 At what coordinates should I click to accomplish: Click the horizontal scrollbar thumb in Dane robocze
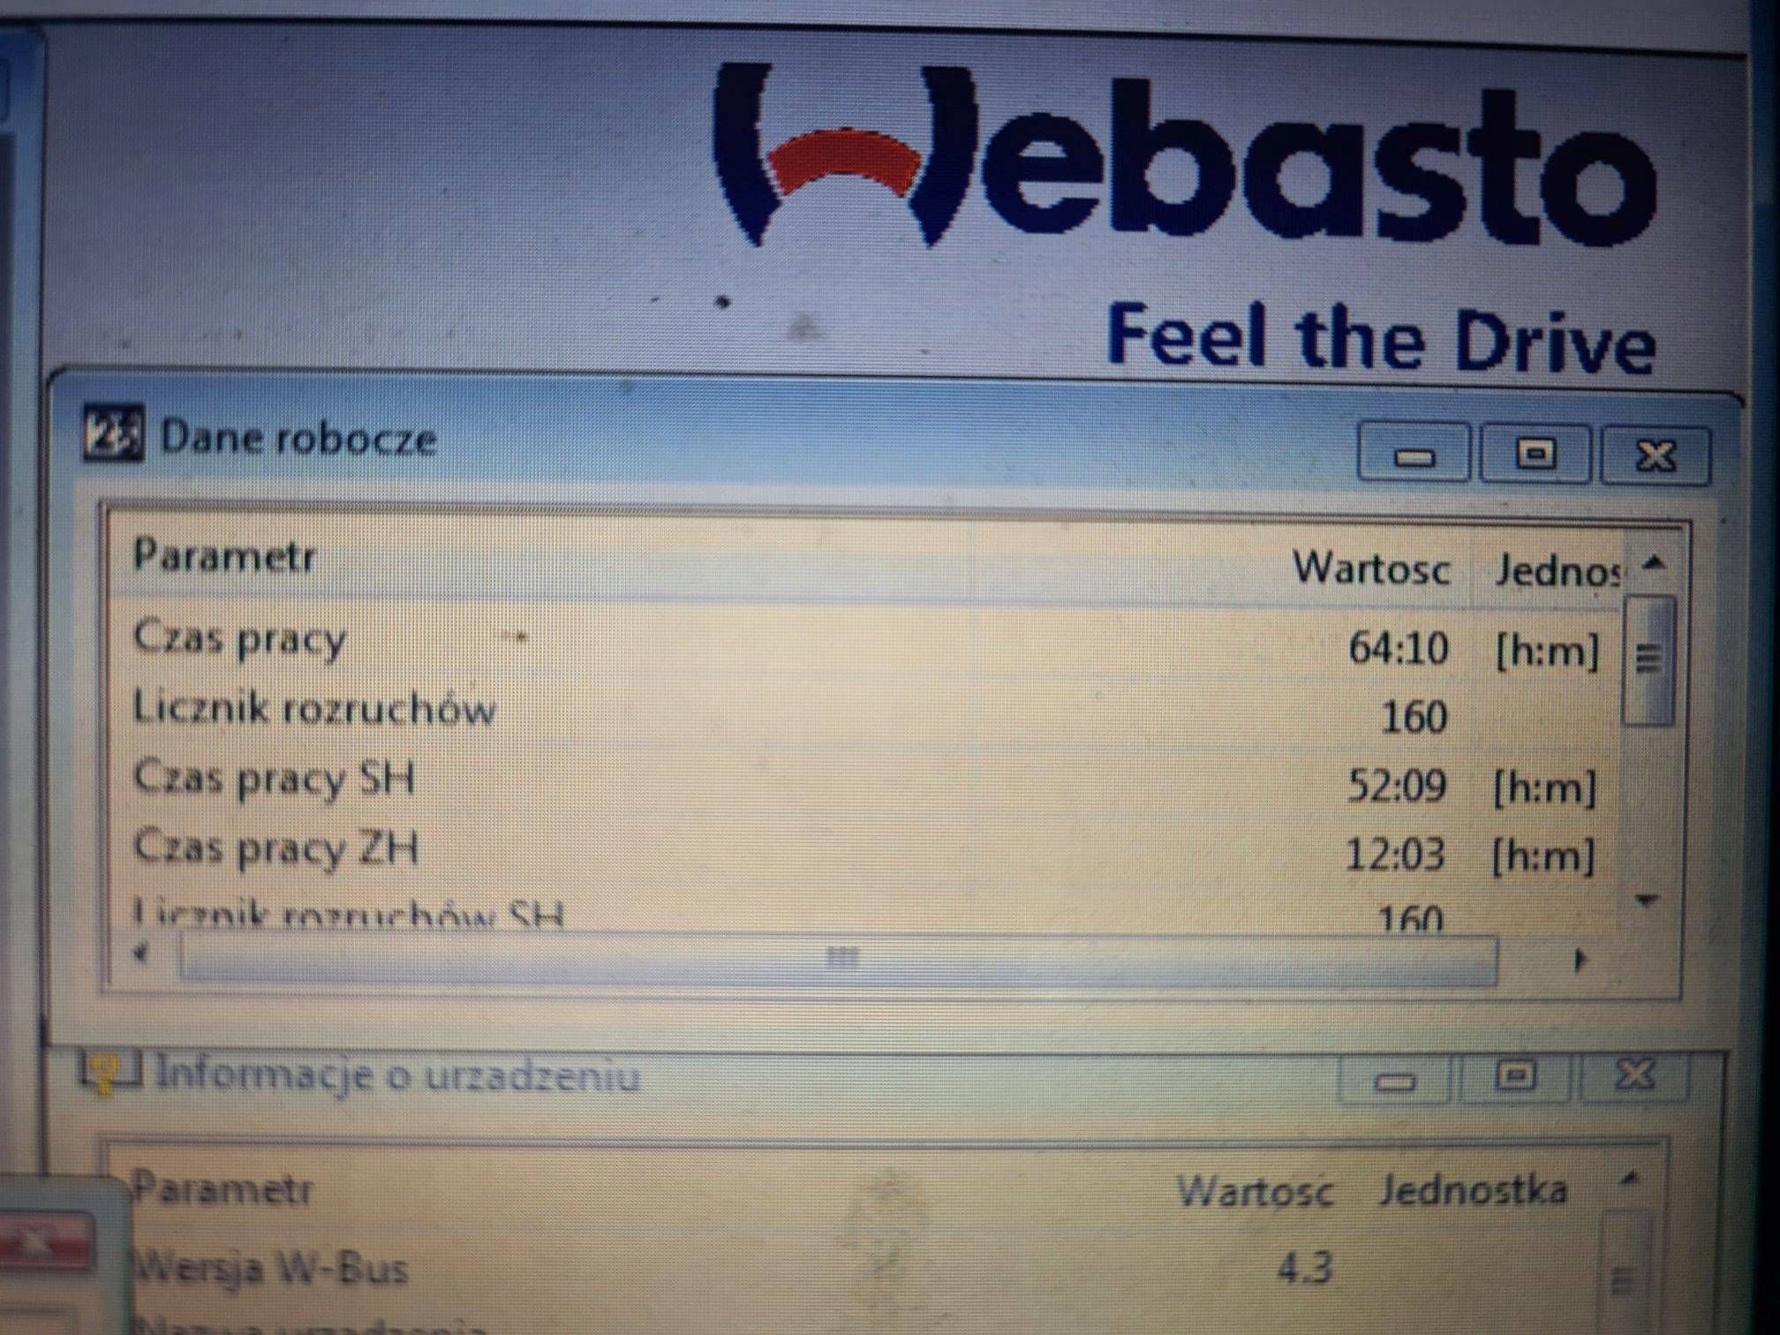pyautogui.click(x=839, y=960)
